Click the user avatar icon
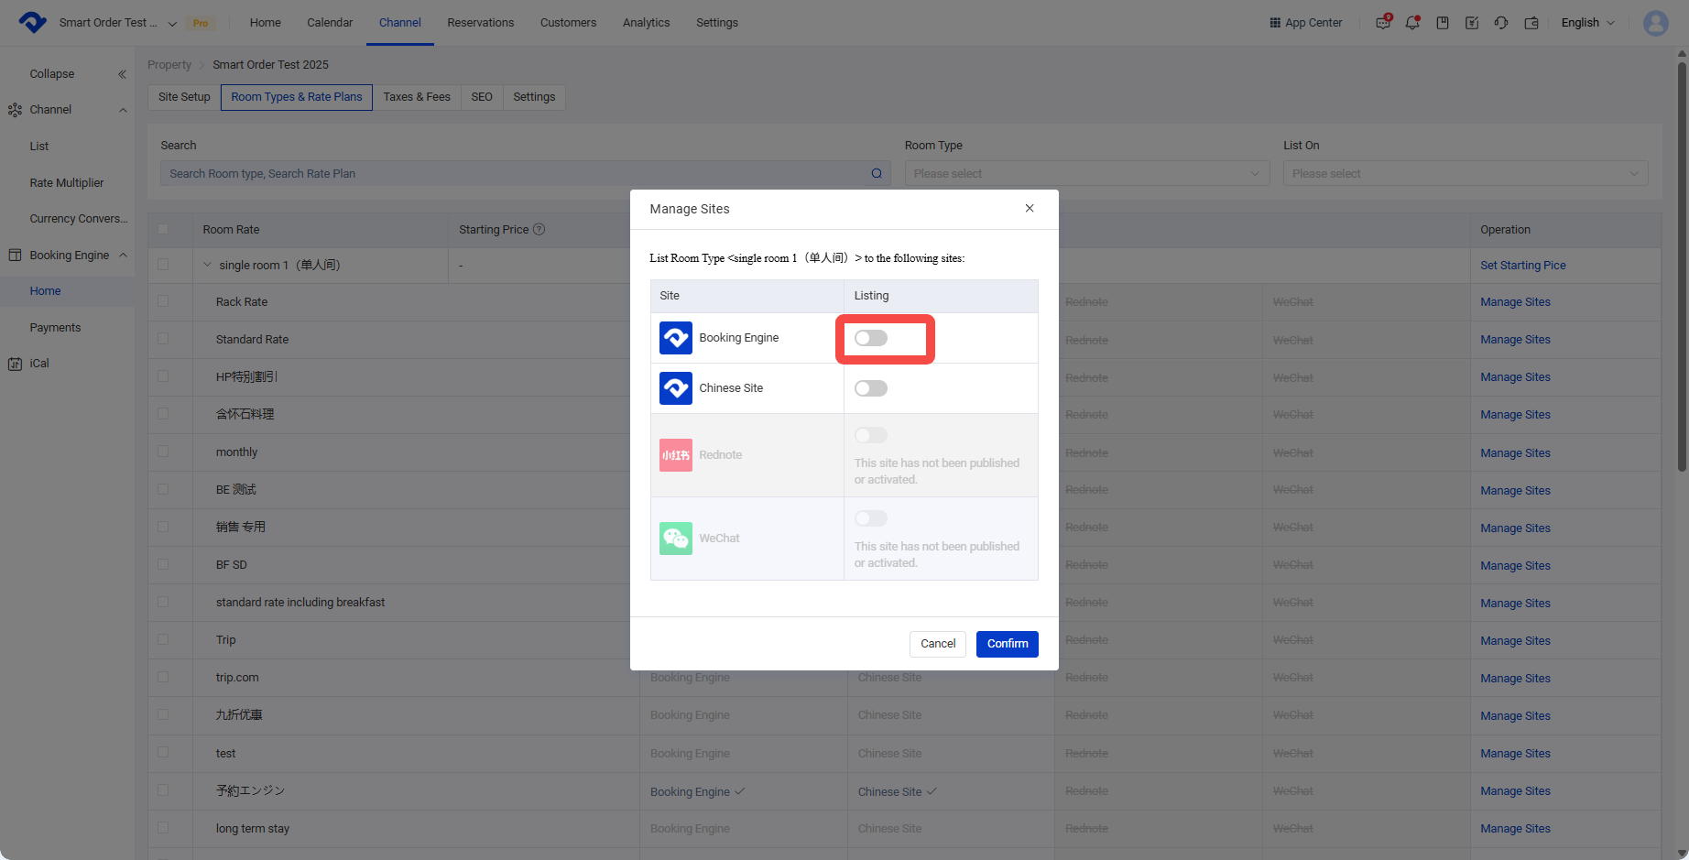Screen dimensions: 1689x860 (x=1656, y=23)
